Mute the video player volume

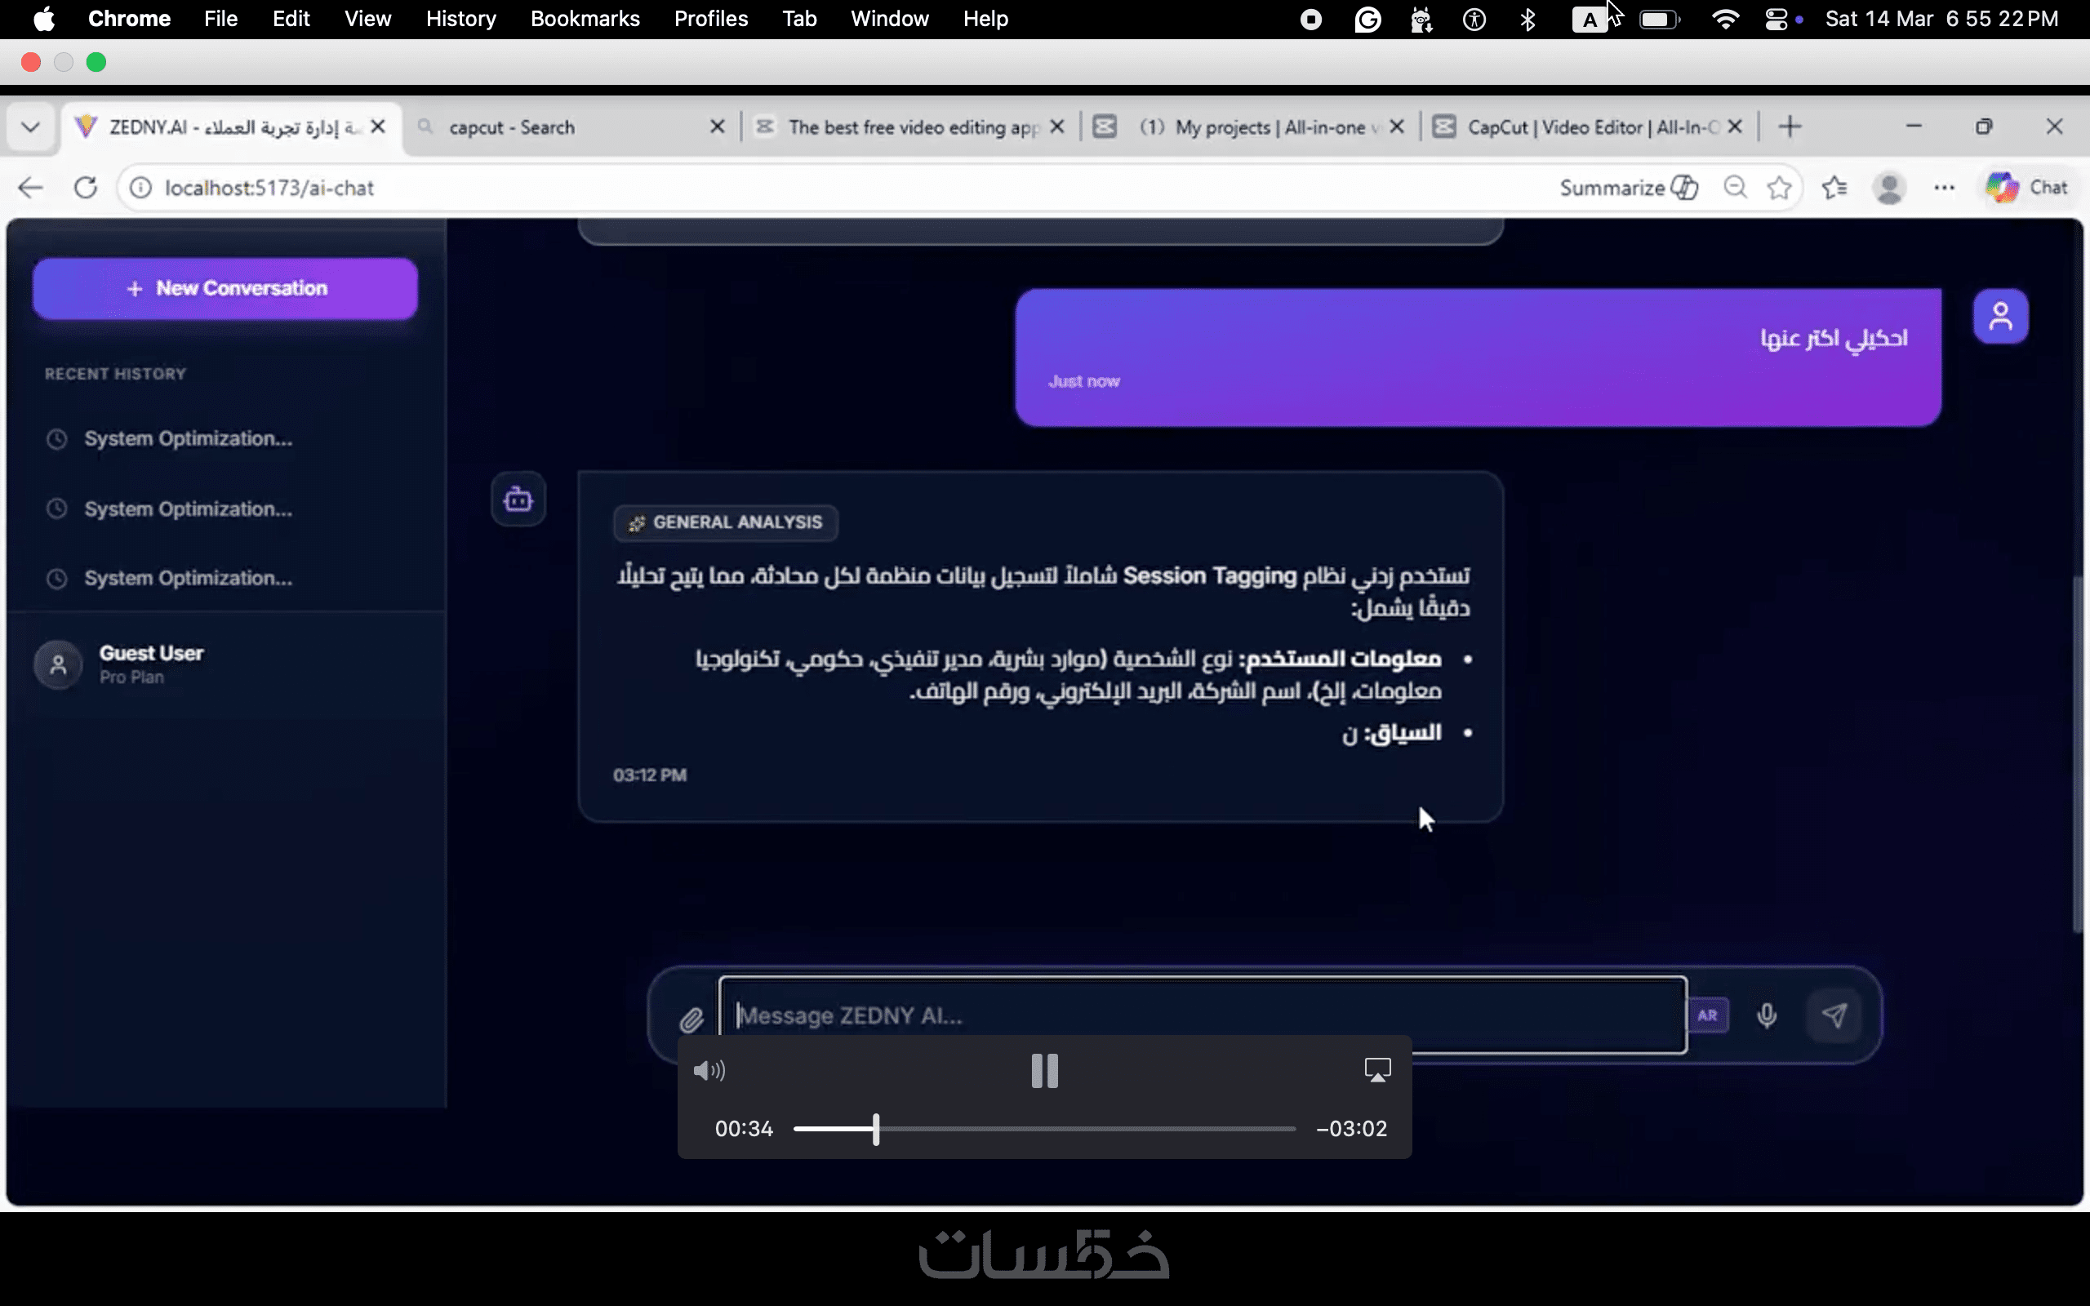(709, 1071)
